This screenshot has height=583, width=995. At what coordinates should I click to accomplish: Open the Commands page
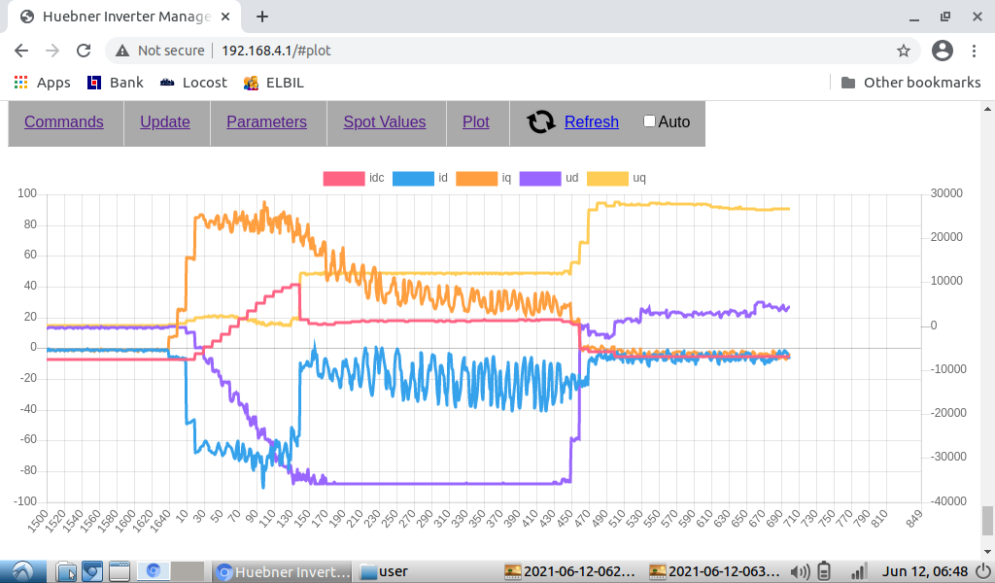coord(64,121)
